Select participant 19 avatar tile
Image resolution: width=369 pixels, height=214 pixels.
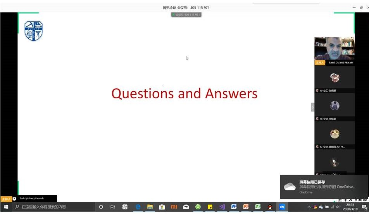pyautogui.click(x=335, y=78)
